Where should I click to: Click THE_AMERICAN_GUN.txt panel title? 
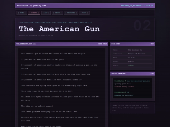pos(26,44)
